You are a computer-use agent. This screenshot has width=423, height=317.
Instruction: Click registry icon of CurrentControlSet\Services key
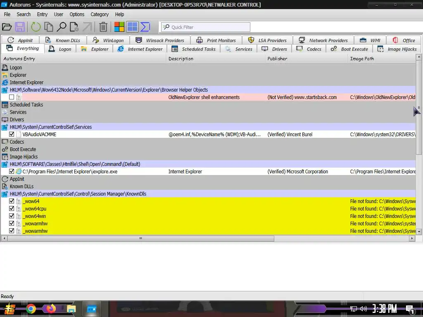coord(5,127)
